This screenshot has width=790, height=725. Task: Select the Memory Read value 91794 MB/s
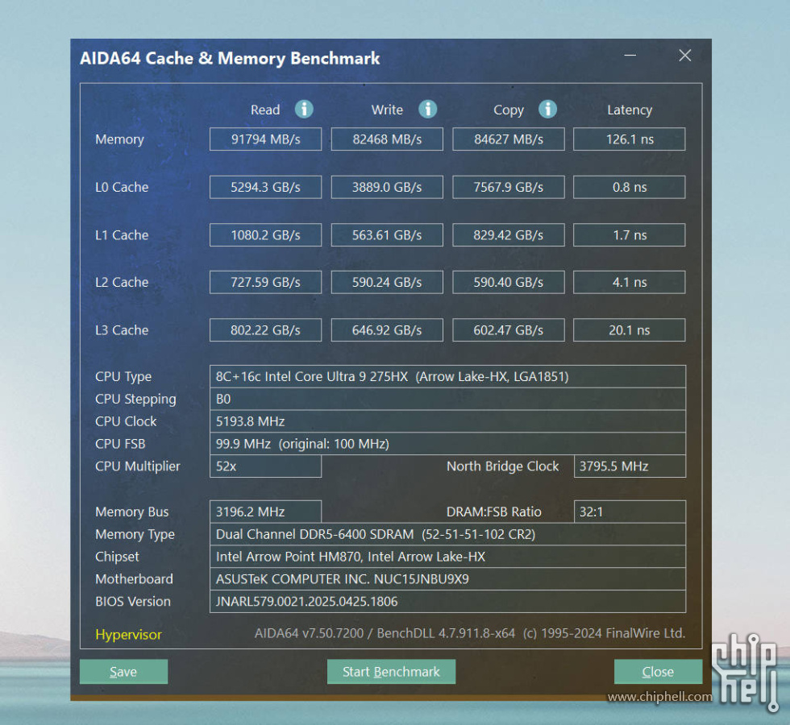265,139
